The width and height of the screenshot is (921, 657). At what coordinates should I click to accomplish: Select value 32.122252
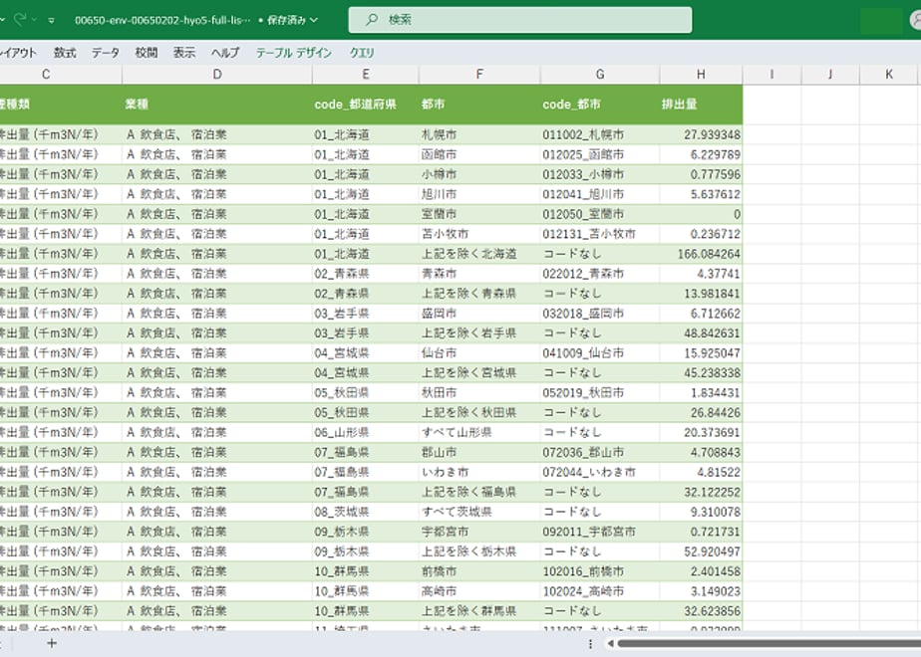pyautogui.click(x=701, y=492)
